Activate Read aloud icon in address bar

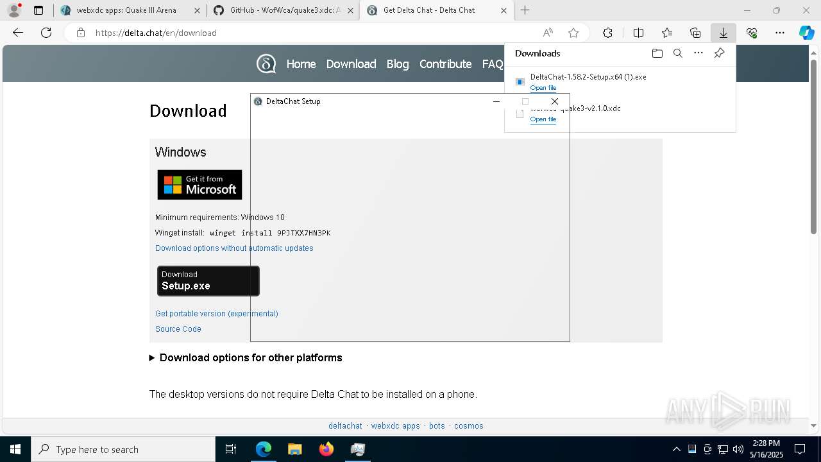(x=548, y=33)
